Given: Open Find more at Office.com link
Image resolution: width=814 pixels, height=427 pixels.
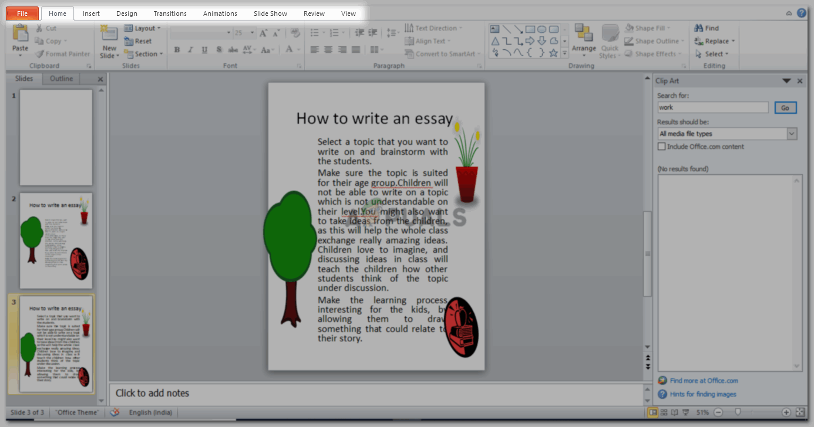Looking at the screenshot, I should point(704,381).
